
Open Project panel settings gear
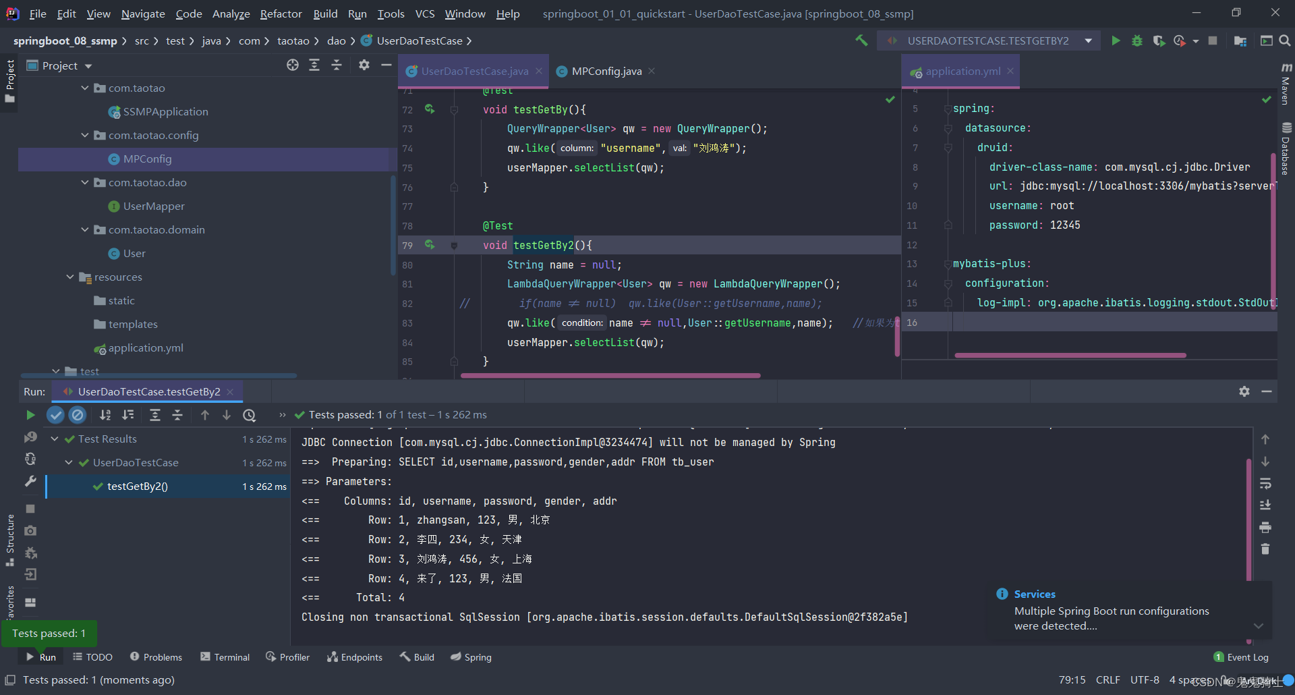[x=364, y=65]
